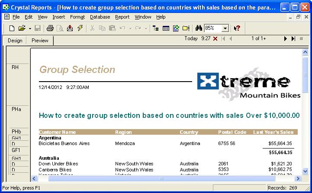The height and width of the screenshot is (193, 312).
Task: Expand the Open recent files arrow
Action: [x=30, y=28]
